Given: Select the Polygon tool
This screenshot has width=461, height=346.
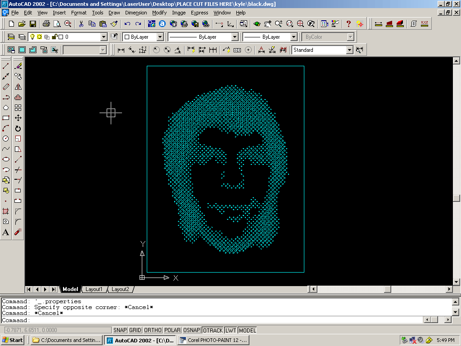Looking at the screenshot, I should 5,107.
